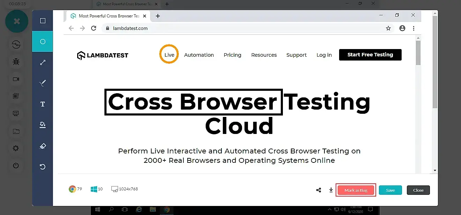Click the editor's vertical scrollbar

tap(435, 63)
